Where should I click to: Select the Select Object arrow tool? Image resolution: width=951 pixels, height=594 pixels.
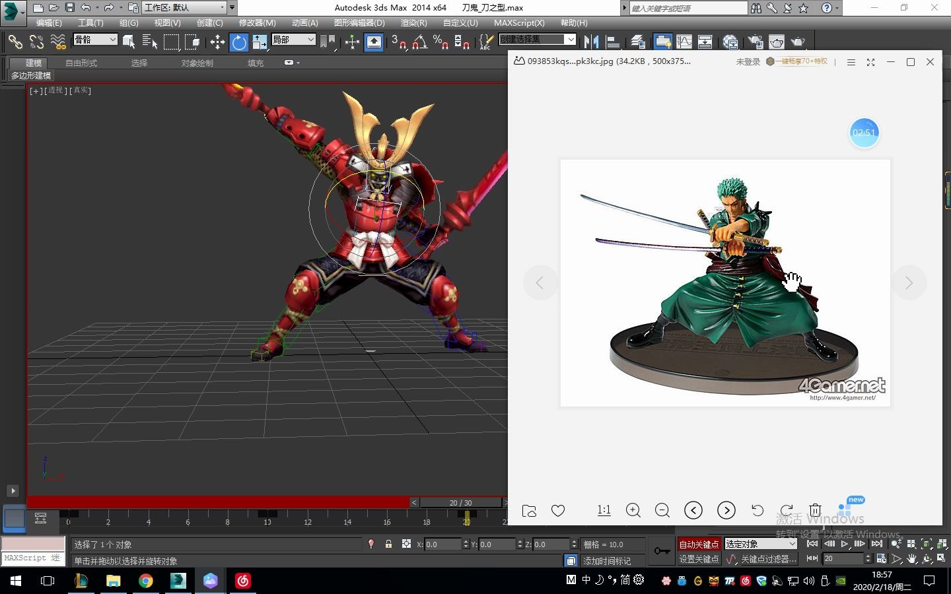coord(129,42)
